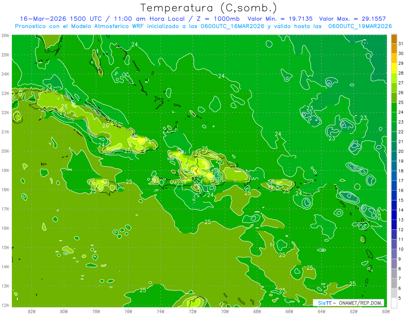The height and width of the screenshot is (316, 410).
Task: Click the orange colorbar segment between 30 and 31
Action: coord(394,49)
